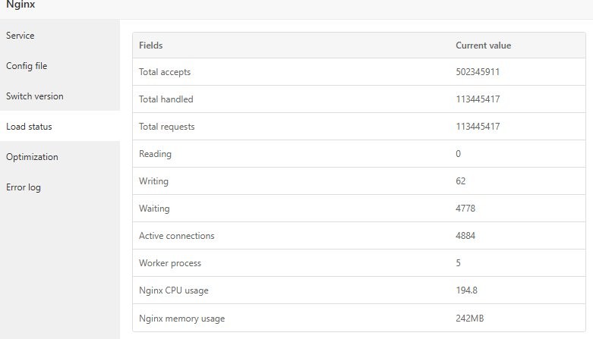Click the Active connections value 4884
Image resolution: width=593 pixels, height=339 pixels.
click(465, 236)
